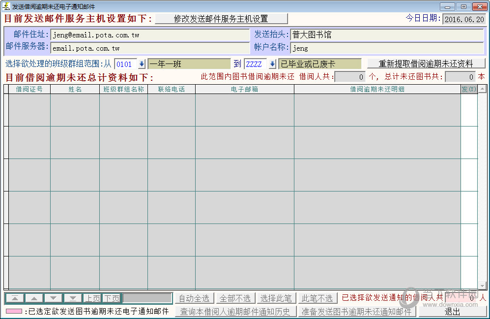Viewport: 490px width, 319px height.
Task: Click 查询本借阅人逾期邮件通知历史 button
Action: [x=235, y=312]
